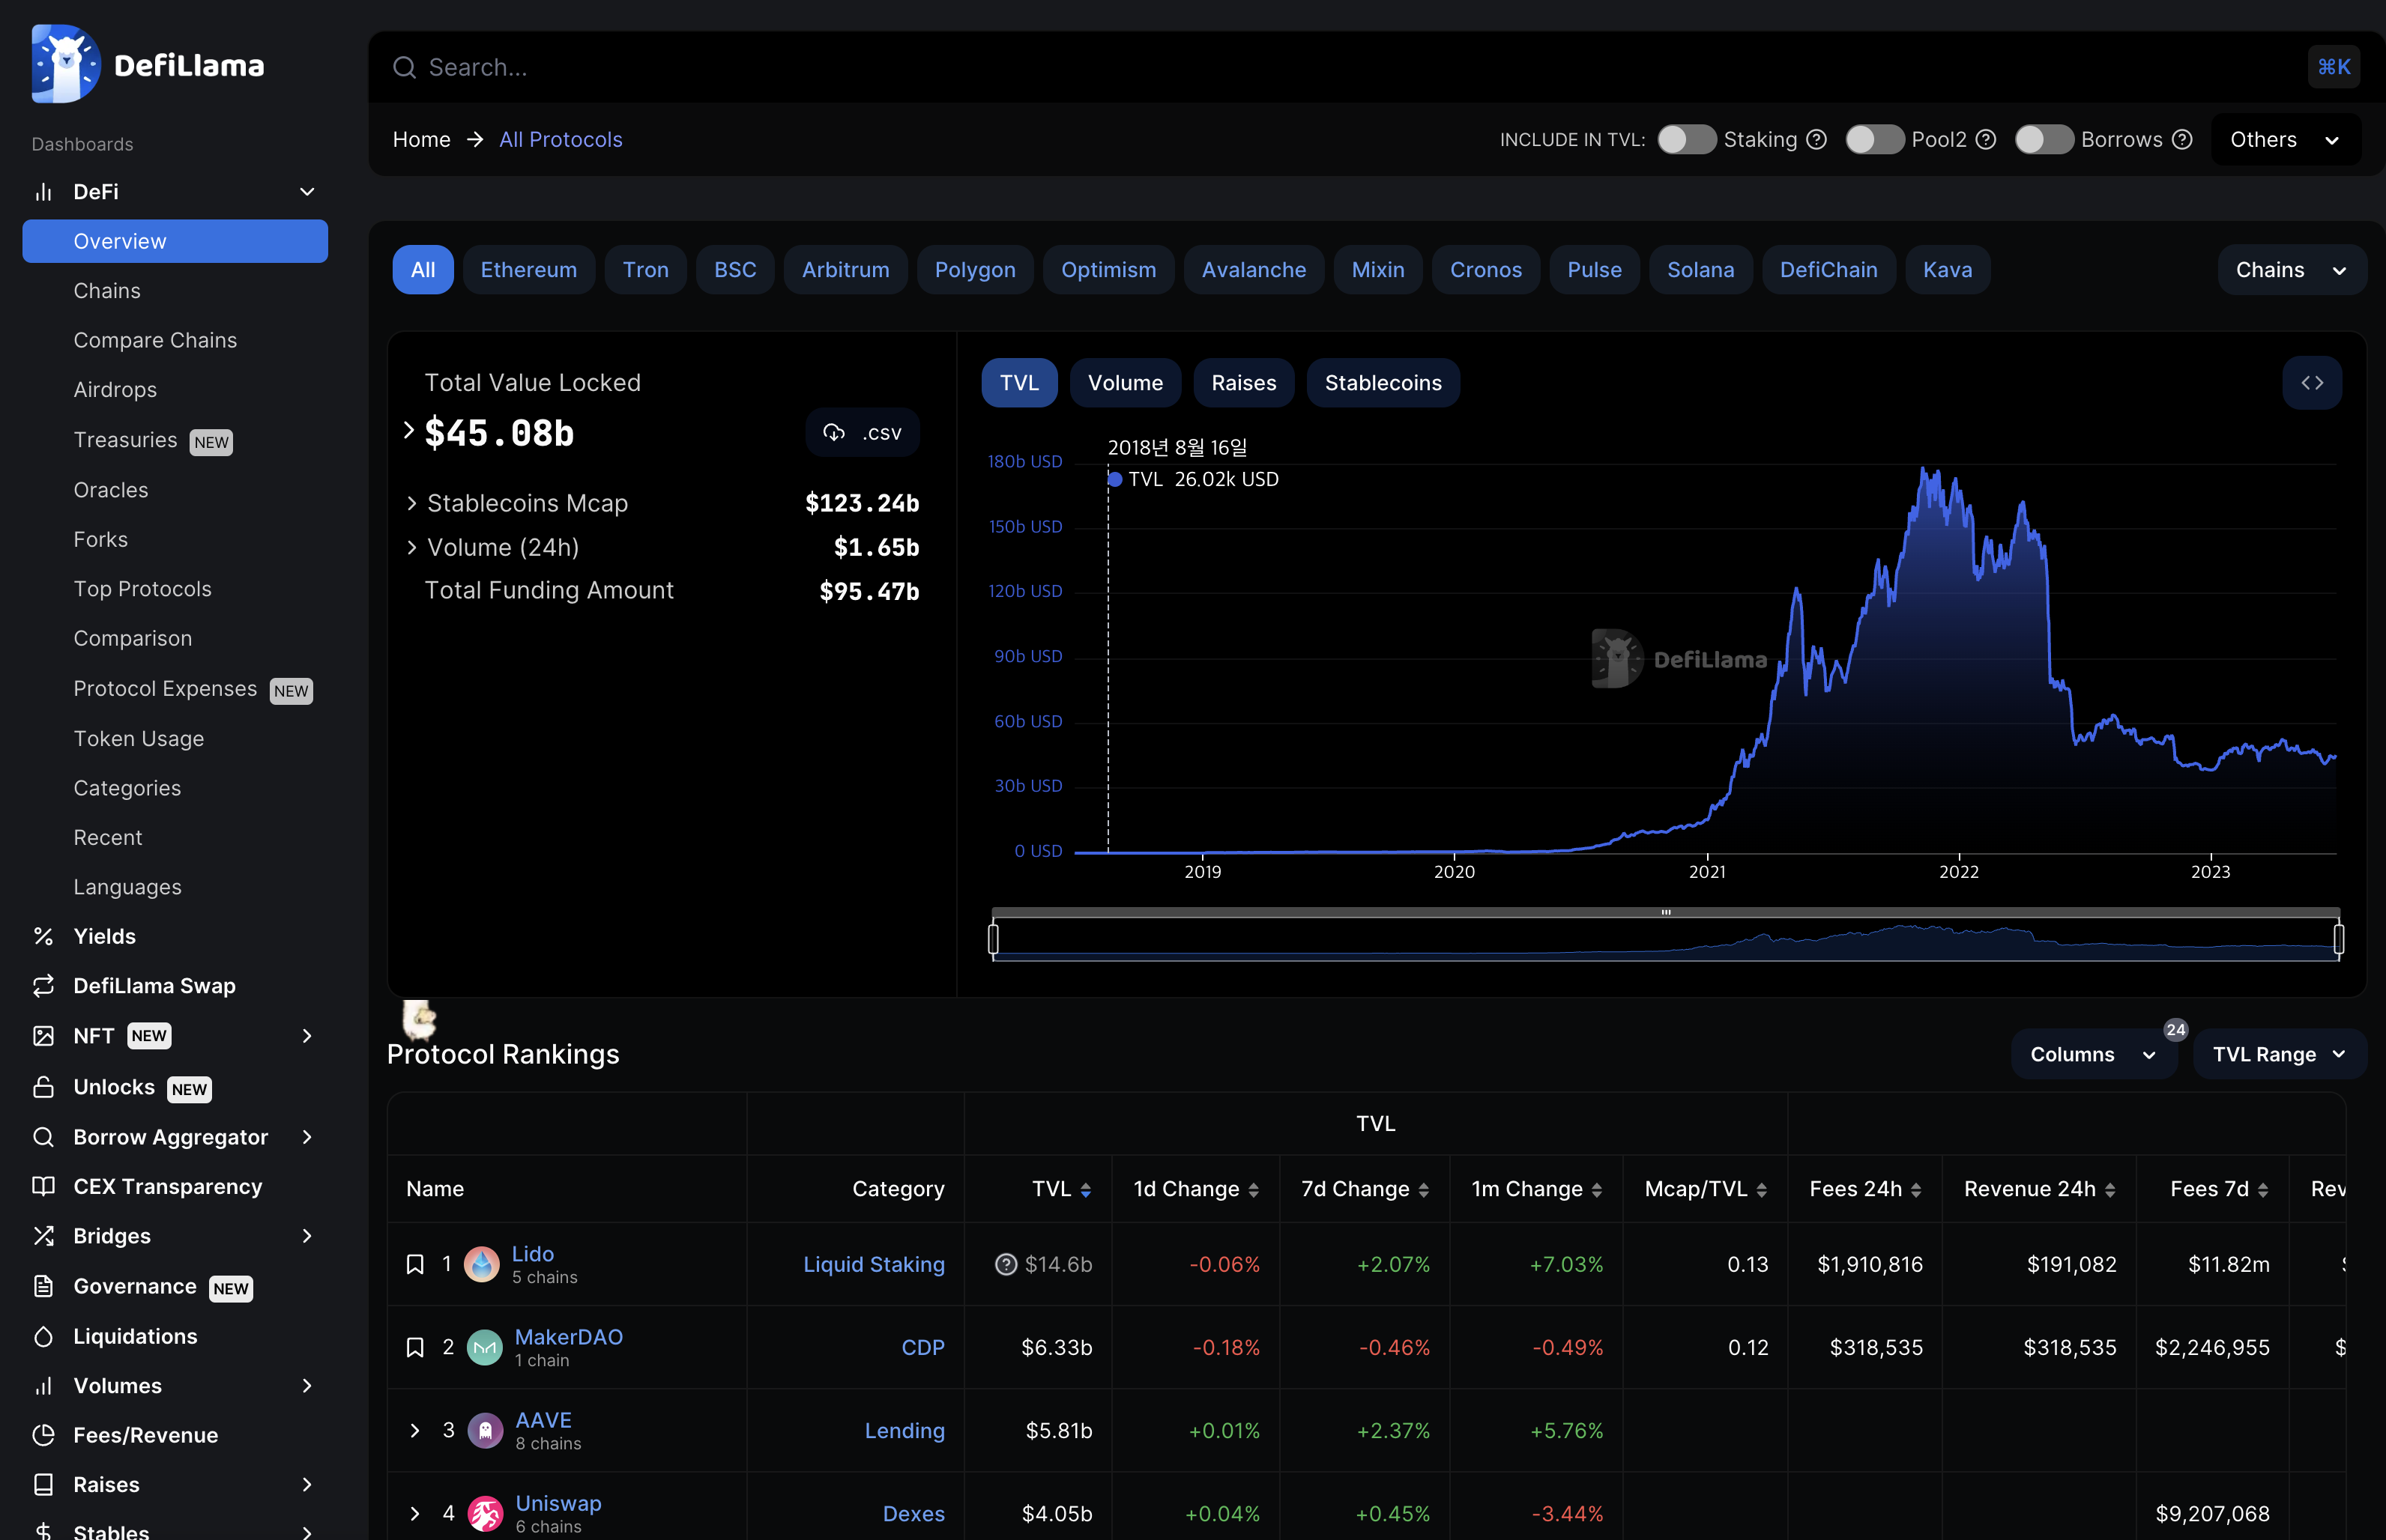Click the CEX Transparency book icon
Screen dimensions: 2386x1540
pos(43,1186)
